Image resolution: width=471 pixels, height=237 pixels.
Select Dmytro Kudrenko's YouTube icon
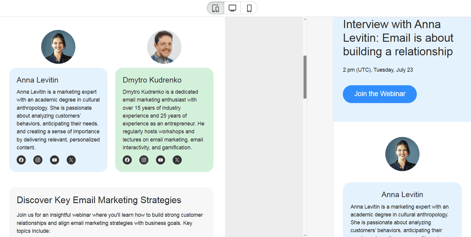point(160,160)
